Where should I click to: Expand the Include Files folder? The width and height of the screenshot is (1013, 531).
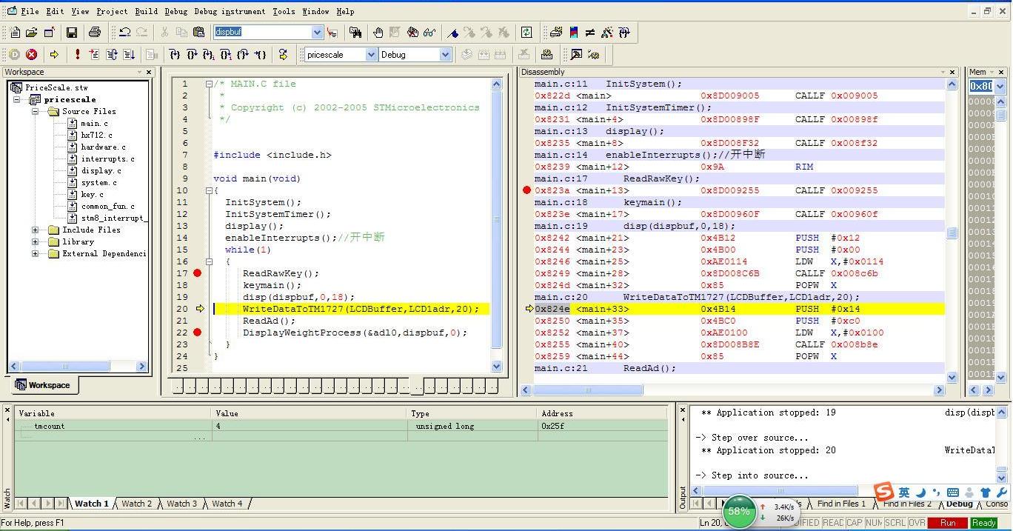point(35,230)
